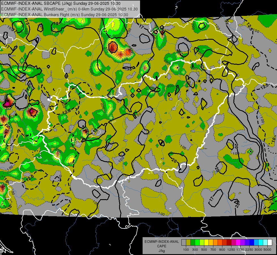The height and width of the screenshot is (255, 277).
Task: Click the 1250 legend value label
Action: (x=231, y=250)
